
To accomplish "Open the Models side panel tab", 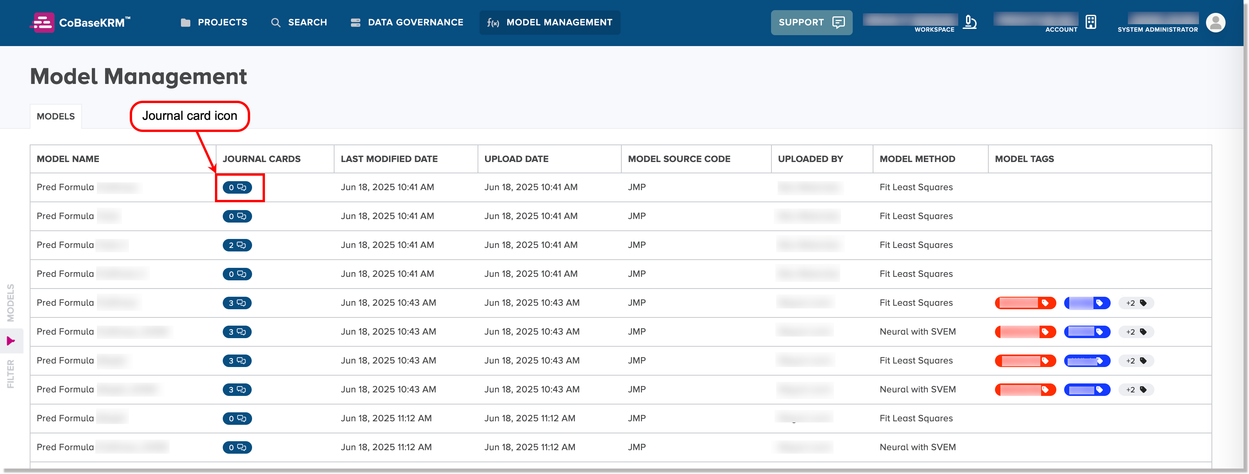I will [x=11, y=303].
